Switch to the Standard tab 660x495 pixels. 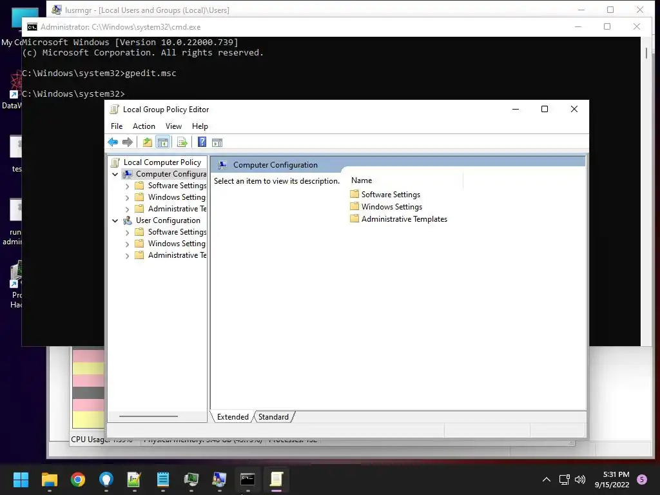273,417
